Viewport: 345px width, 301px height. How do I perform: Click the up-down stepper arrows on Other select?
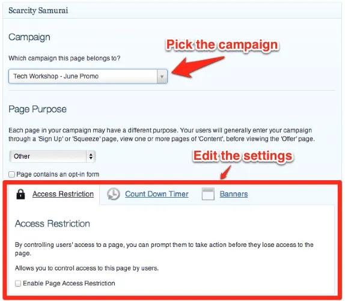click(x=91, y=156)
